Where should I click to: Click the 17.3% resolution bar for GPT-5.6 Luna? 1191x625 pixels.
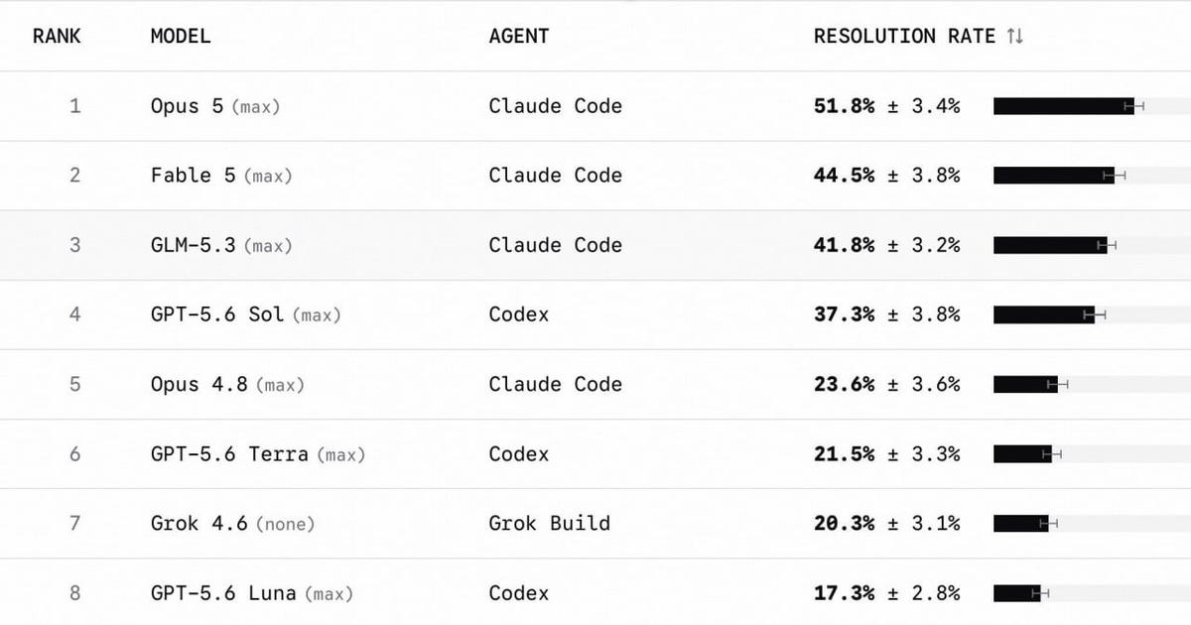pyautogui.click(x=1092, y=593)
